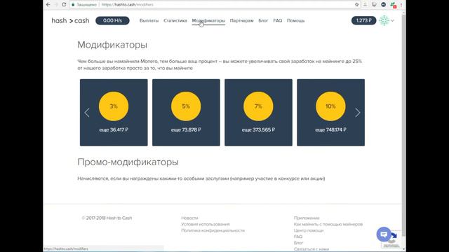Image resolution: width=449 pixels, height=252 pixels.
Task: Open the Модификаторы menu item
Action: (208, 20)
